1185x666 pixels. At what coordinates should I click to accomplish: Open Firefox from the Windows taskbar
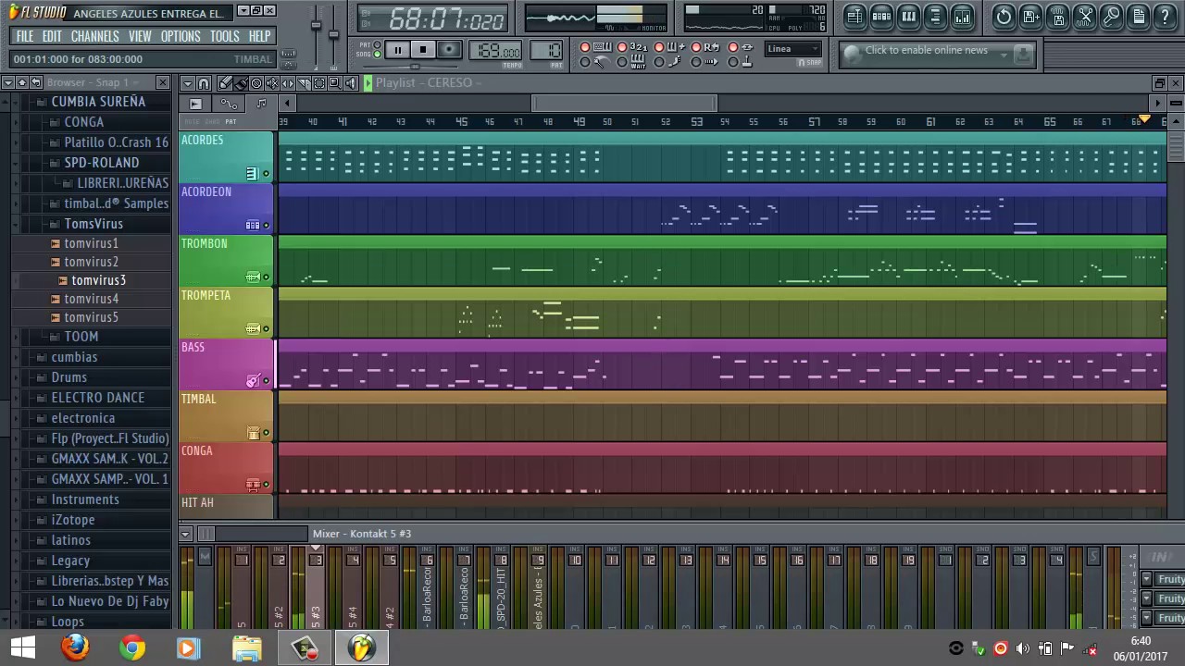pyautogui.click(x=75, y=647)
